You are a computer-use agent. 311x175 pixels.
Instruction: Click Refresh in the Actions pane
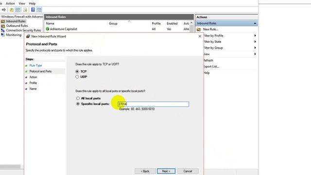[208, 60]
